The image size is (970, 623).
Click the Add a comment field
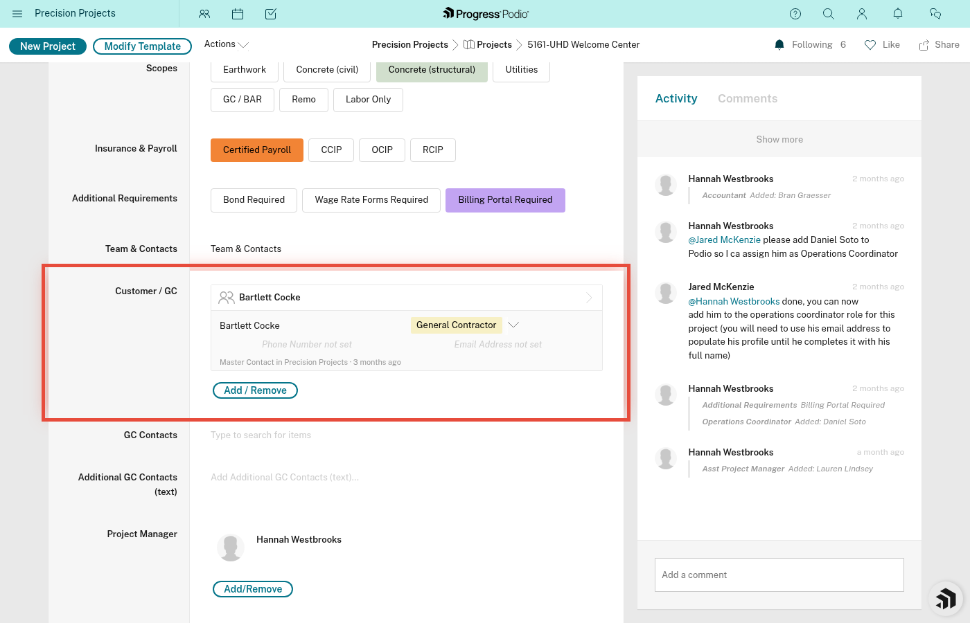pos(779,575)
